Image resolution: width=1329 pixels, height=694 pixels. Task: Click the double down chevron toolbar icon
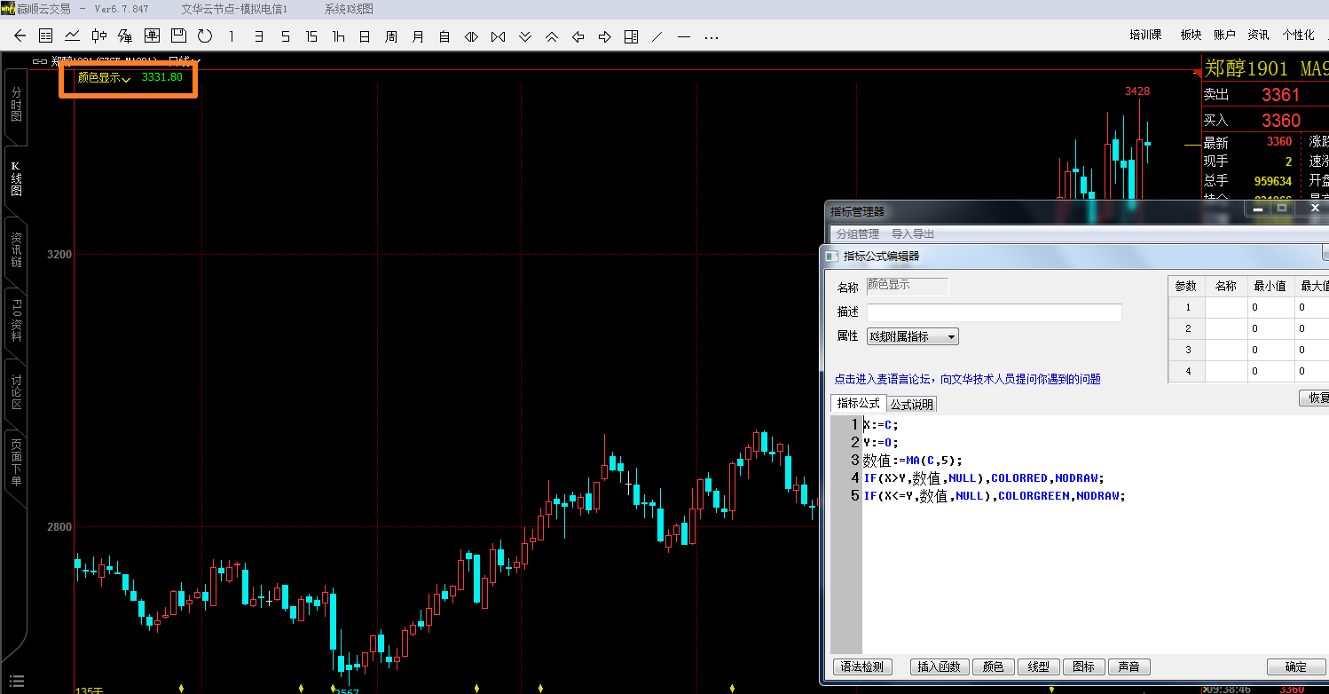coord(525,36)
